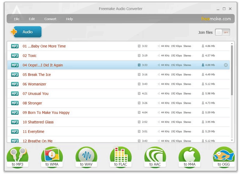Click the to WMA conversion icon
This screenshot has width=240, height=174.
(x=52, y=157)
